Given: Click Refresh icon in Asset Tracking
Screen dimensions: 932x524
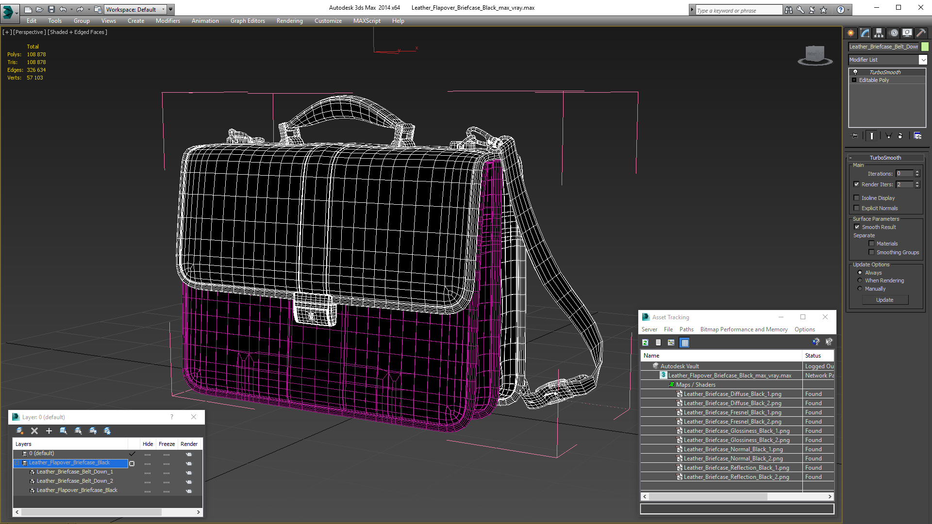Looking at the screenshot, I should tap(646, 343).
